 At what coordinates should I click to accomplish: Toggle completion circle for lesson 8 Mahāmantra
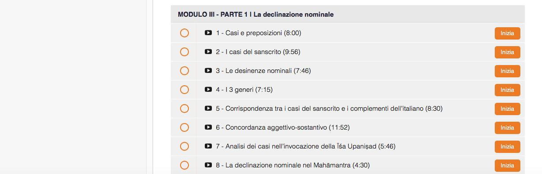[184, 165]
